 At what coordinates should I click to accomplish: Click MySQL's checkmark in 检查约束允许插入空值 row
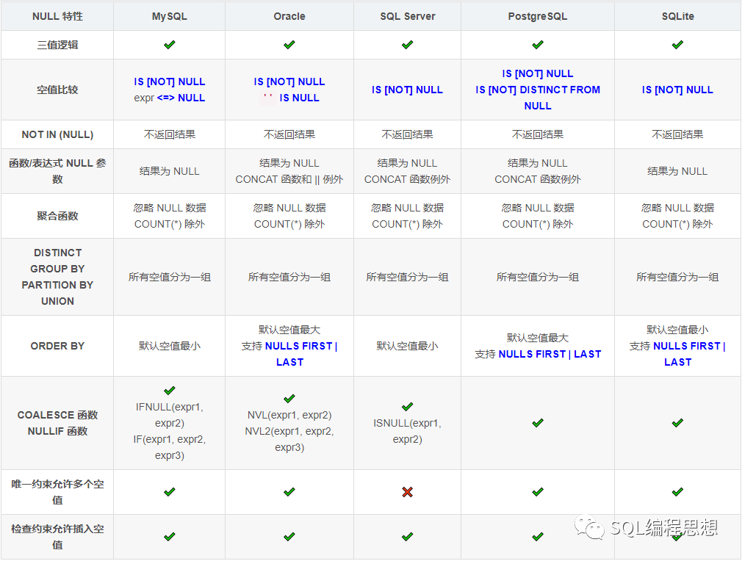(170, 537)
